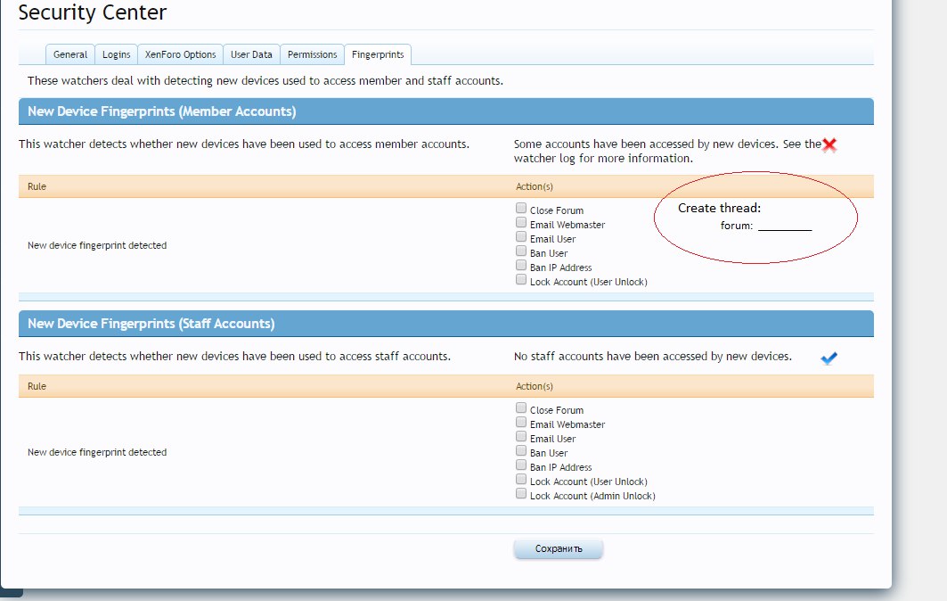The width and height of the screenshot is (947, 601).
Task: Check Email User under member accounts
Action: pyautogui.click(x=521, y=237)
